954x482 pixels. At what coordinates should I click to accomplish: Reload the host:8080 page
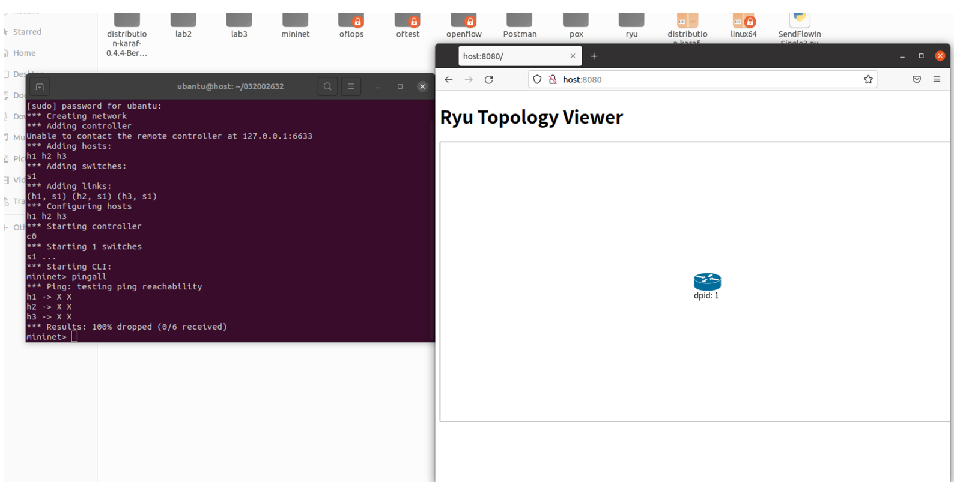click(x=489, y=79)
